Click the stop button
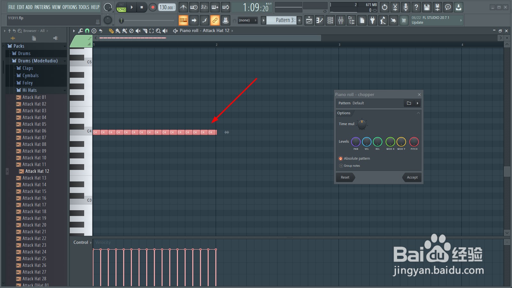 142,7
